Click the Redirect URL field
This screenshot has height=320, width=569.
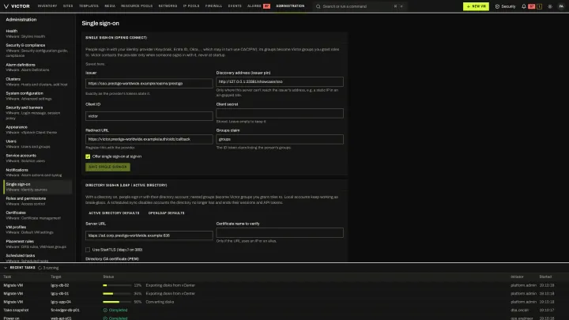(149, 139)
